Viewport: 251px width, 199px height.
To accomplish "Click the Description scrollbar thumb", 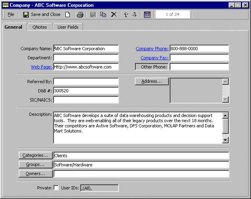I will pyautogui.click(x=225, y=126).
